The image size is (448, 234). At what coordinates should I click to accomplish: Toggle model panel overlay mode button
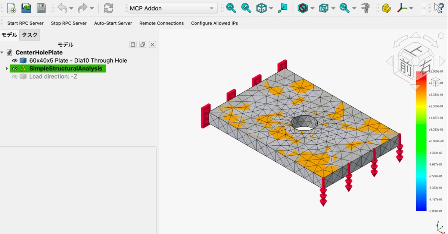tap(133, 45)
